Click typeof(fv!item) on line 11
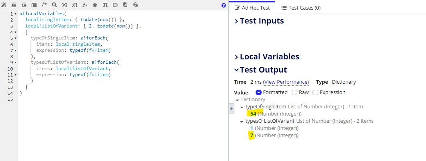 [x=90, y=75]
